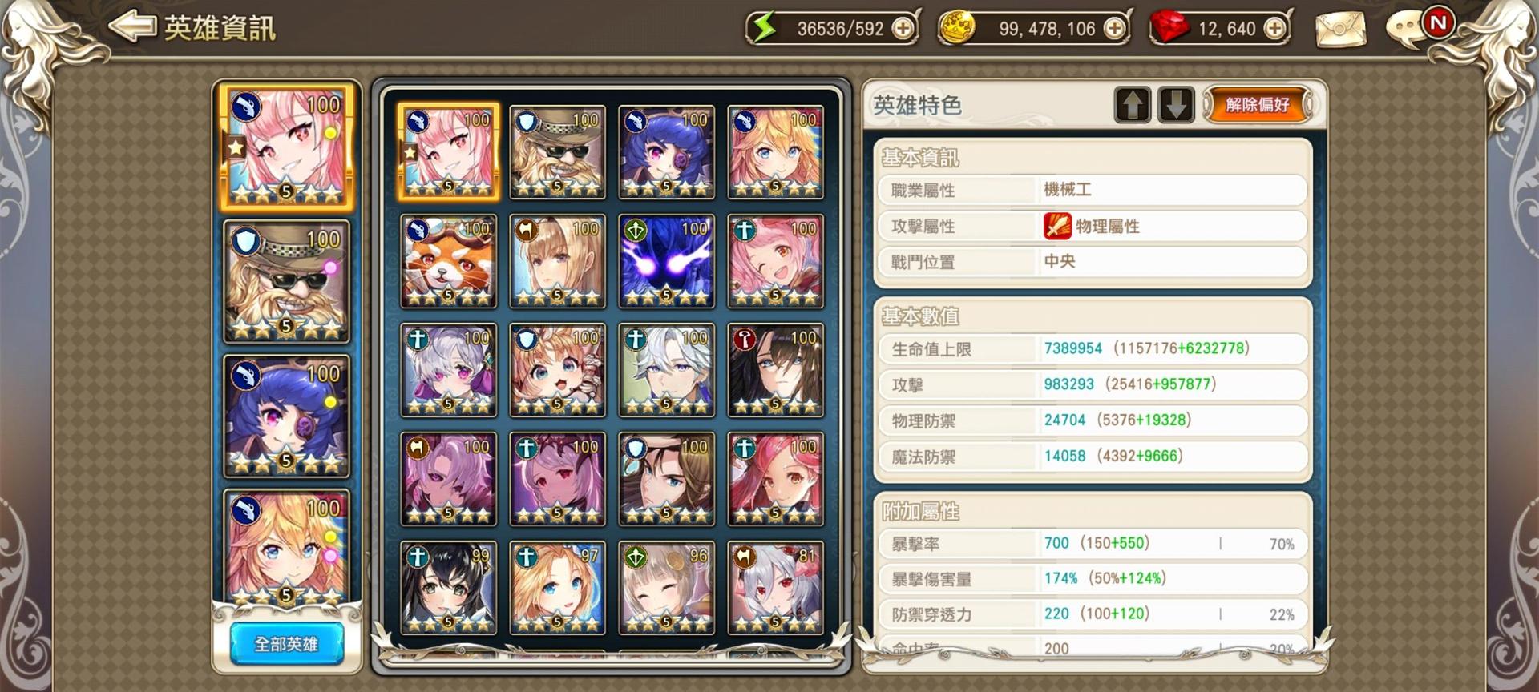Select the blue-haired eyepatch hero in sidebar
The image size is (1539, 692).
coord(287,416)
